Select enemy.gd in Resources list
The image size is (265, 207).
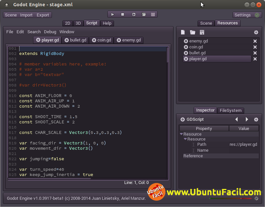click(x=217, y=41)
